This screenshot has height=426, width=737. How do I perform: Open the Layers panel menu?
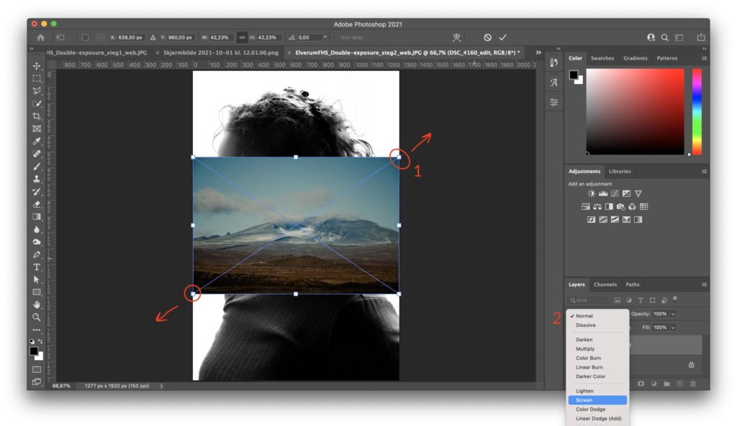(704, 284)
